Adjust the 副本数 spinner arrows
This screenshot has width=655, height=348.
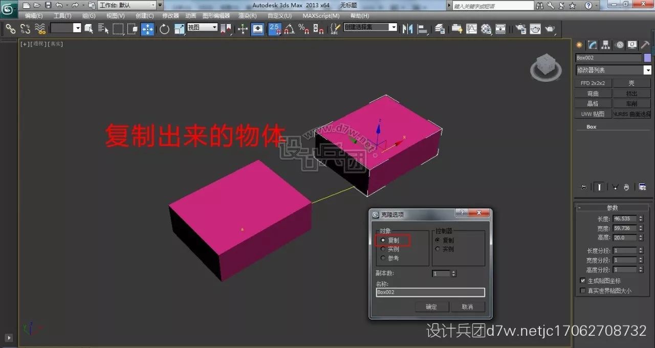pyautogui.click(x=453, y=273)
